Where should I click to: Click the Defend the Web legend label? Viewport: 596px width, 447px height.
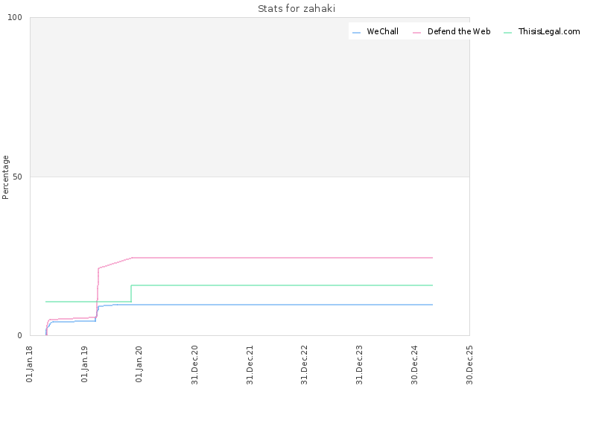point(459,31)
